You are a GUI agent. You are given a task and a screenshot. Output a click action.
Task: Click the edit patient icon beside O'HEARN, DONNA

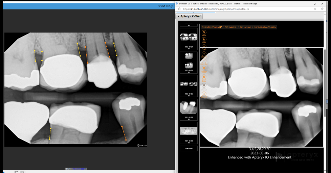(x=220, y=27)
